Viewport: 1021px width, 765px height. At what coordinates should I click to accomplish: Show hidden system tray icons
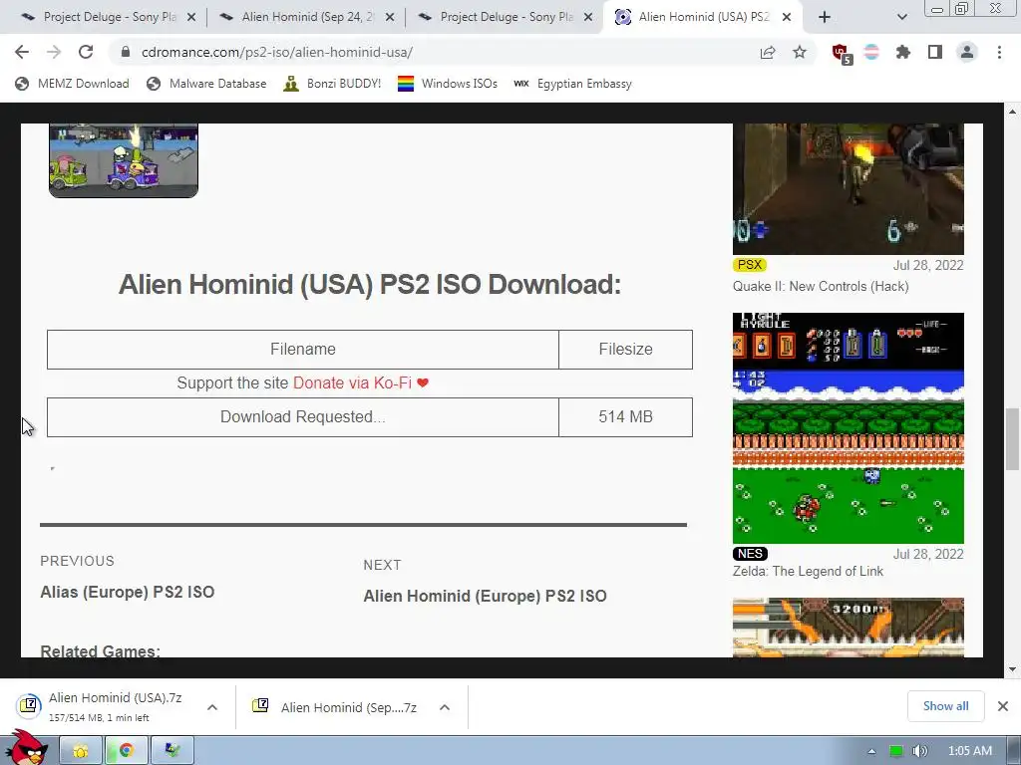click(871, 751)
